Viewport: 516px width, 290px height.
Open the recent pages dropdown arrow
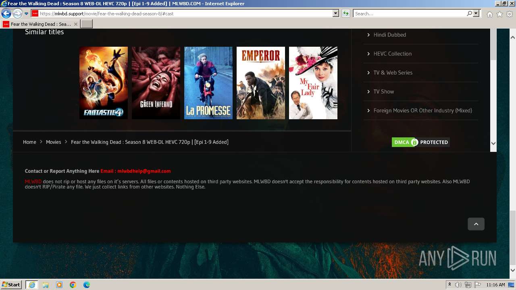26,14
